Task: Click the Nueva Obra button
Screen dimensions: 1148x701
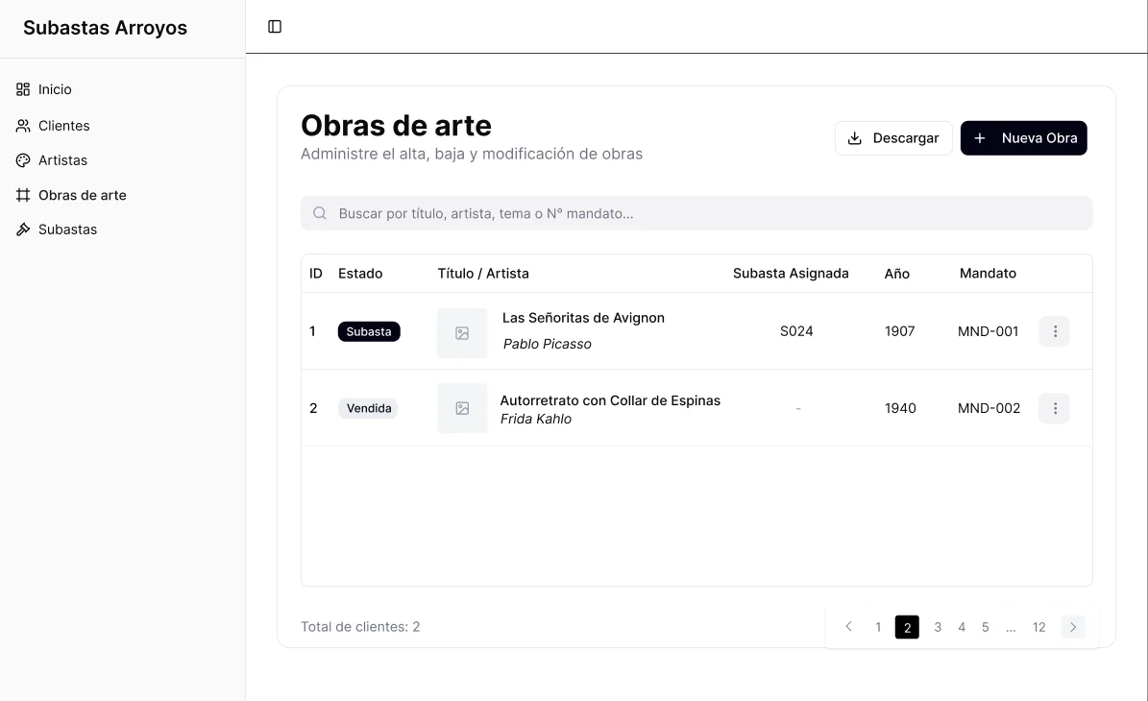Action: pyautogui.click(x=1023, y=138)
